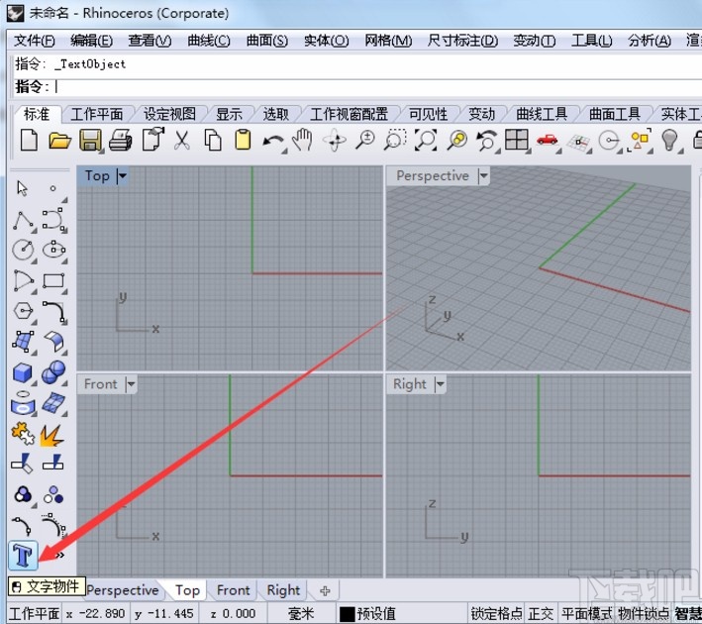702x624 pixels.
Task: Click the Zoom extents icon
Action: point(426,140)
